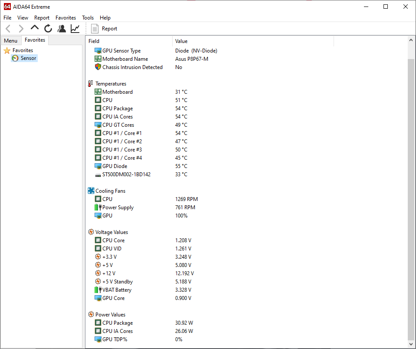Open the File menu
The width and height of the screenshot is (416, 349).
[x=7, y=18]
